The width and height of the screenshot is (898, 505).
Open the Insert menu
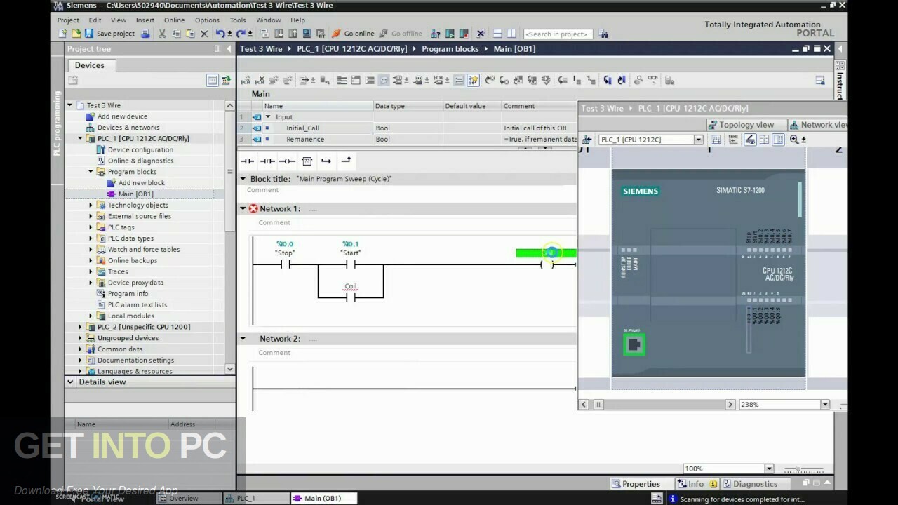point(145,20)
